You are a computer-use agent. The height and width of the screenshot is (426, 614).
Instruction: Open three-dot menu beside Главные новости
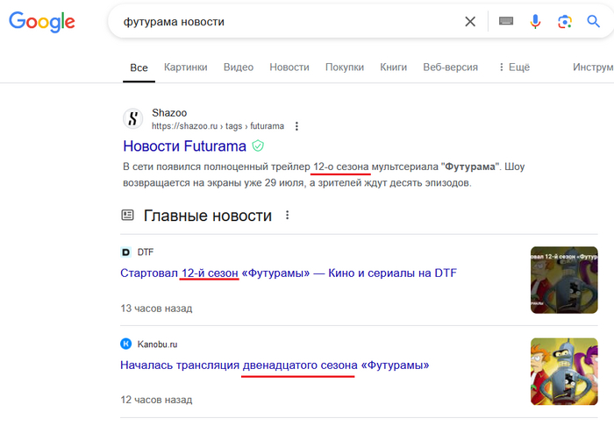(x=287, y=215)
